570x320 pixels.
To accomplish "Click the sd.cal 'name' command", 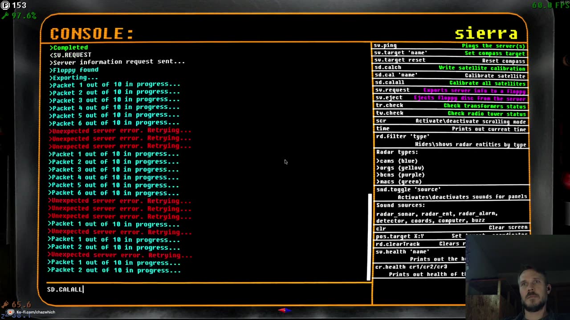I will (396, 75).
